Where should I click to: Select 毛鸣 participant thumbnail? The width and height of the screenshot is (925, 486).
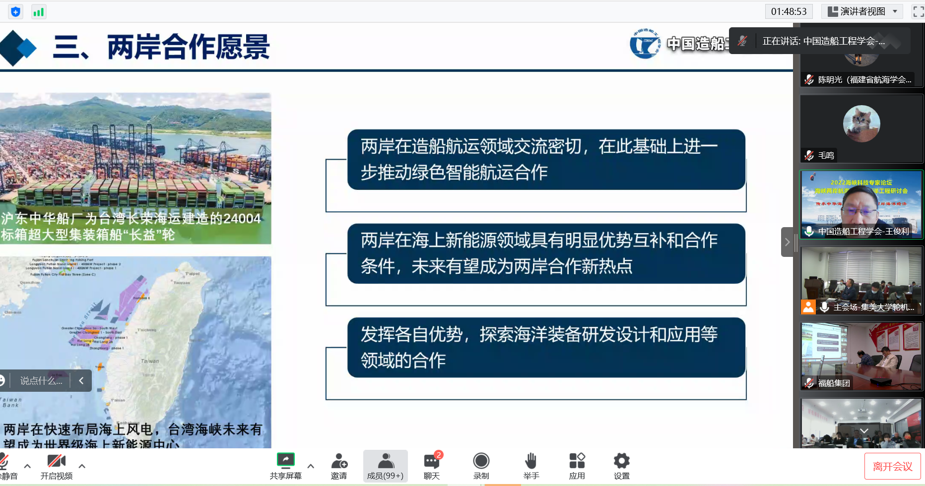click(861, 128)
